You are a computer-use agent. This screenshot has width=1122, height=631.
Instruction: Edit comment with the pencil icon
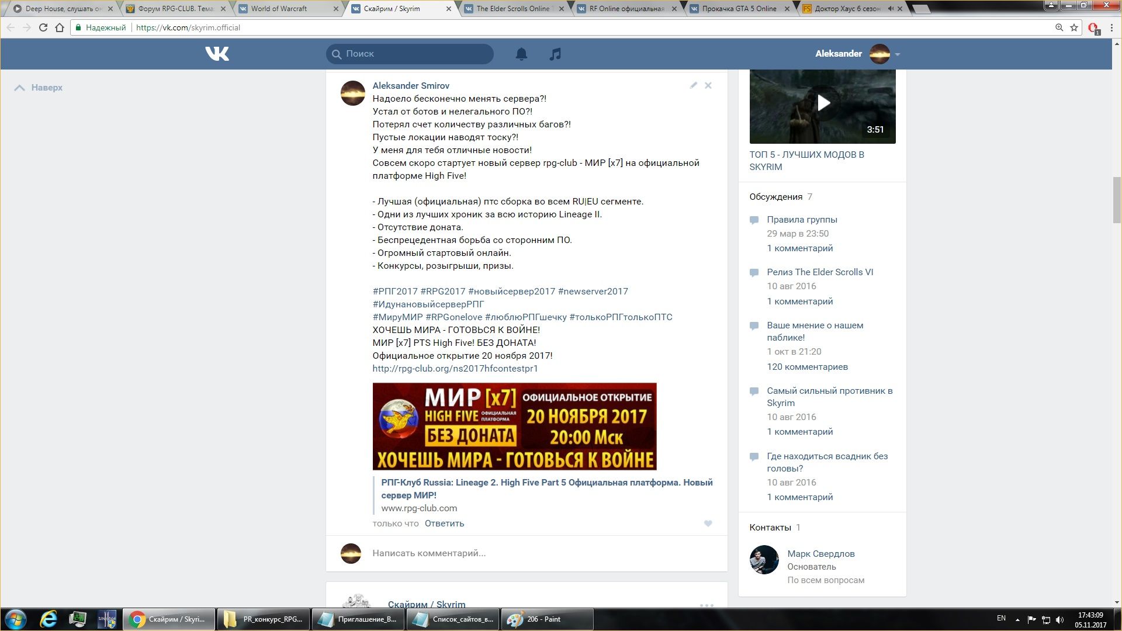693,85
